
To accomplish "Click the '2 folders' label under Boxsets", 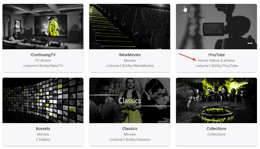I will 43,140.
